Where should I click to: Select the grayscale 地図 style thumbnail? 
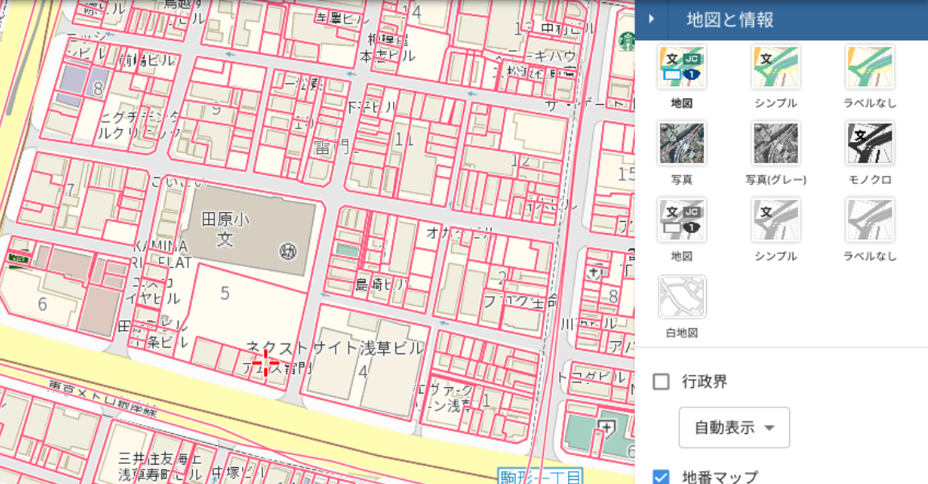[682, 219]
